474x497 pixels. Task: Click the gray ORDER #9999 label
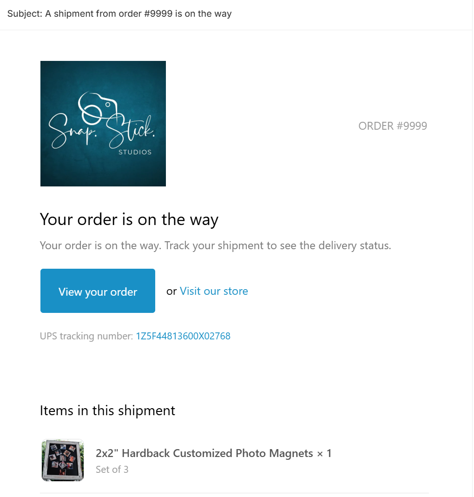point(393,126)
